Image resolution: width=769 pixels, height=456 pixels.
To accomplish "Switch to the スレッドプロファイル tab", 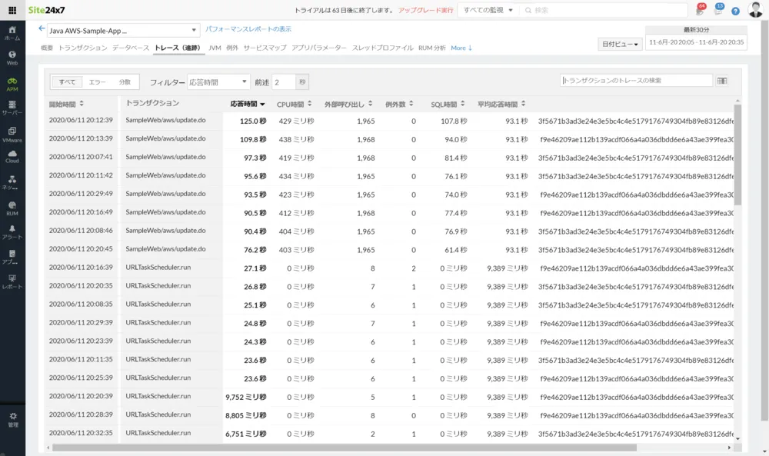I will [x=382, y=48].
